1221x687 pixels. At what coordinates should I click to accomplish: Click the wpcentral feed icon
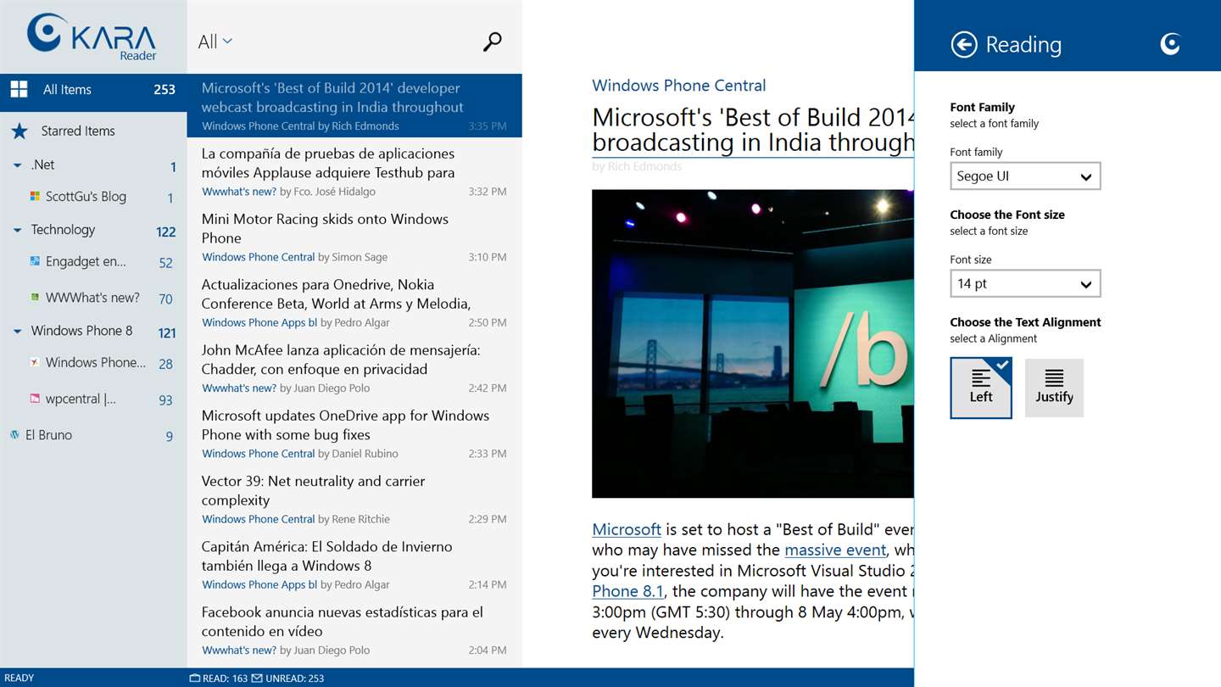click(x=35, y=398)
